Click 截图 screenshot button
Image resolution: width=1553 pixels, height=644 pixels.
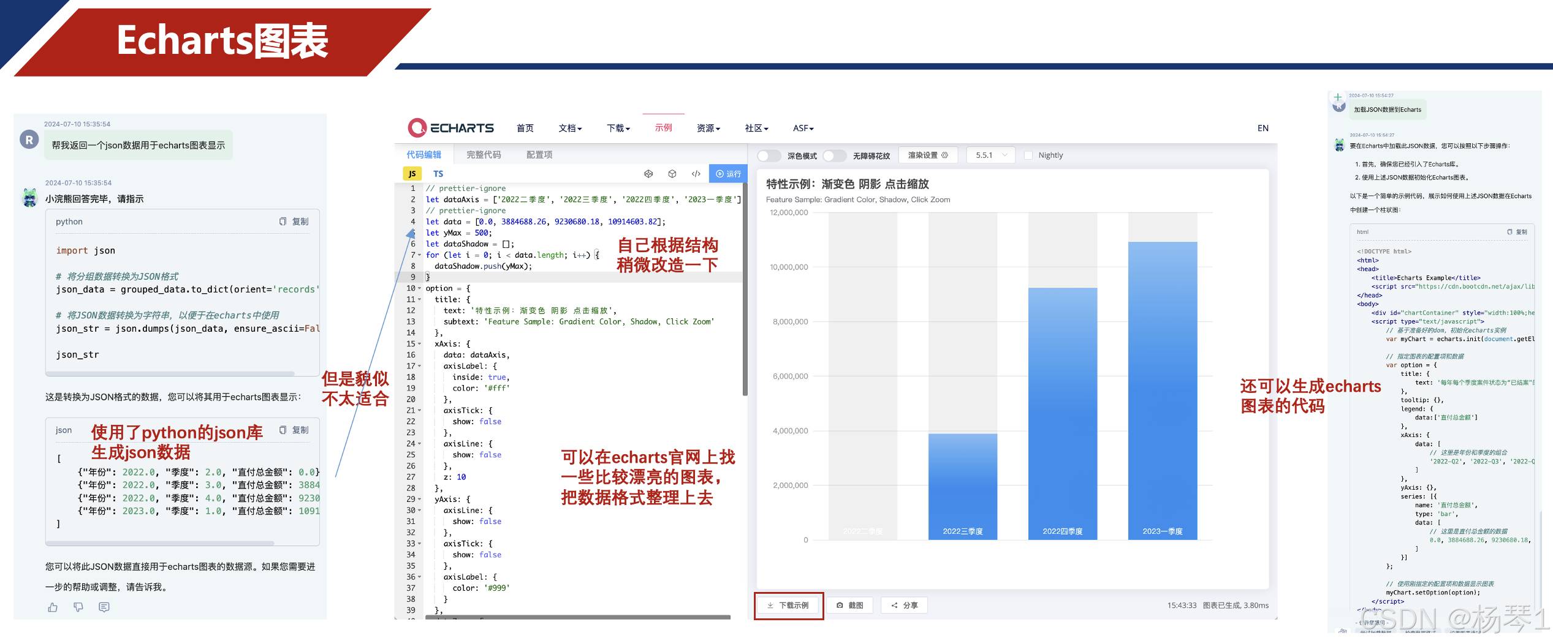(x=850, y=605)
